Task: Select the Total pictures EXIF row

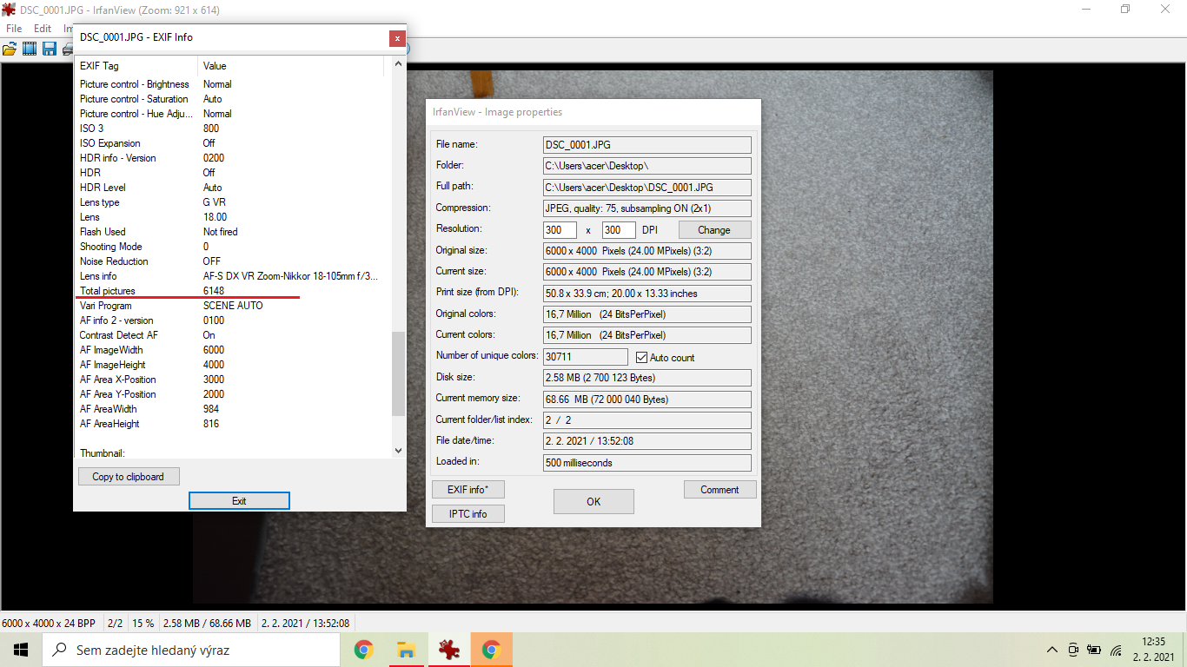Action: tap(233, 291)
